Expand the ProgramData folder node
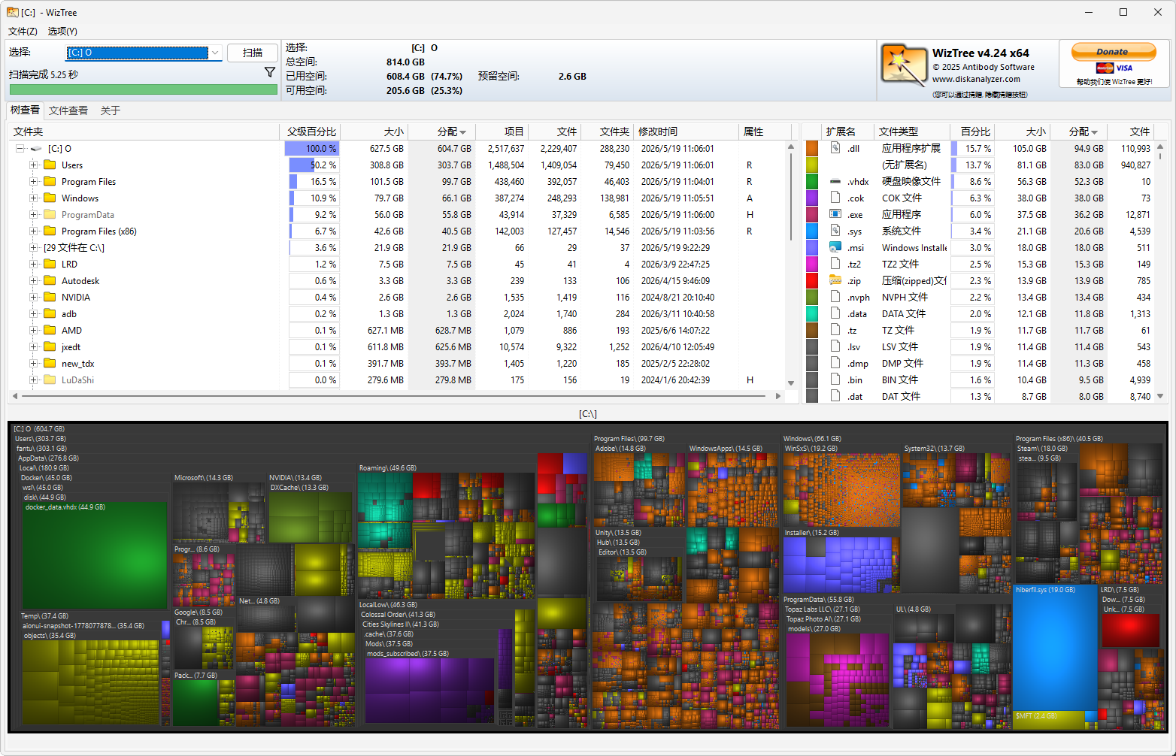 tap(34, 214)
